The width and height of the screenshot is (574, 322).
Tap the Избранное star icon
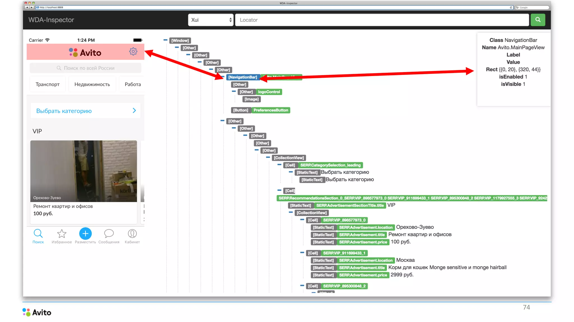62,233
